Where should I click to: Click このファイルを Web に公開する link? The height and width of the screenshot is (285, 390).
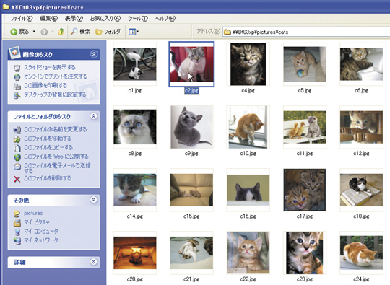point(56,157)
